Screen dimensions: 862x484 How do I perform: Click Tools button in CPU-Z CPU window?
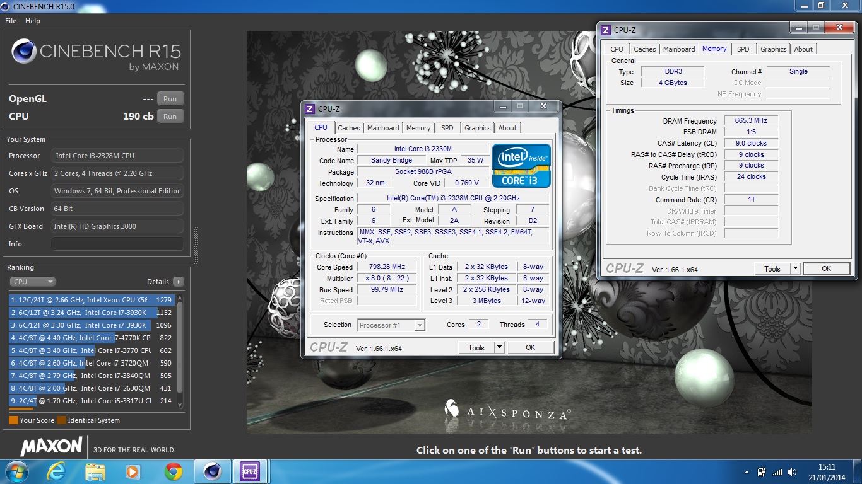click(476, 347)
